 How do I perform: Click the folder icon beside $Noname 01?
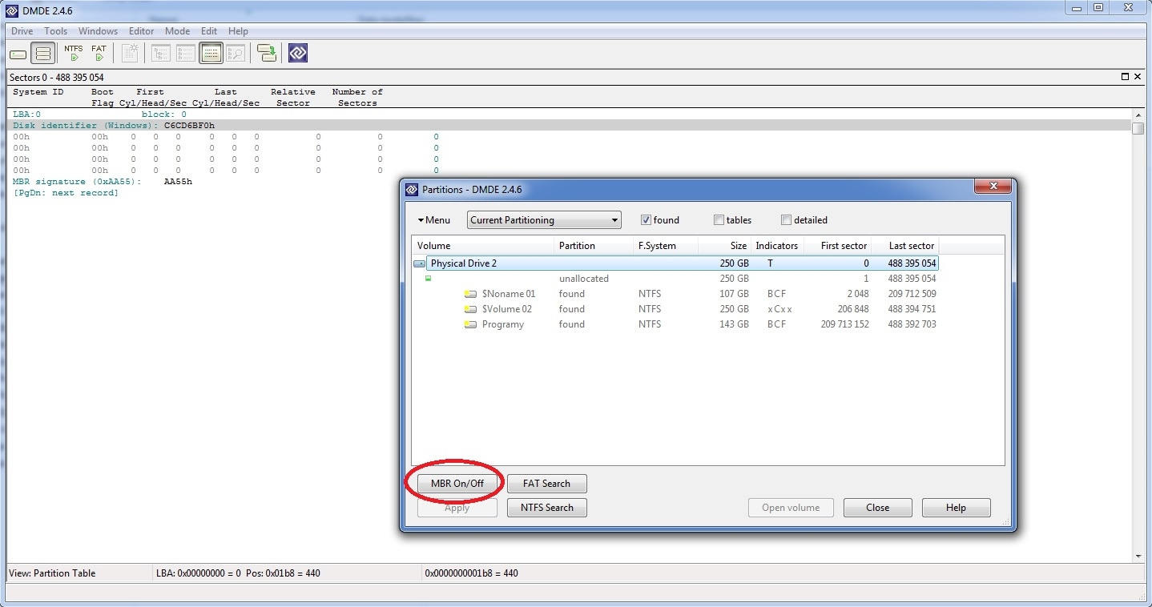tap(471, 294)
